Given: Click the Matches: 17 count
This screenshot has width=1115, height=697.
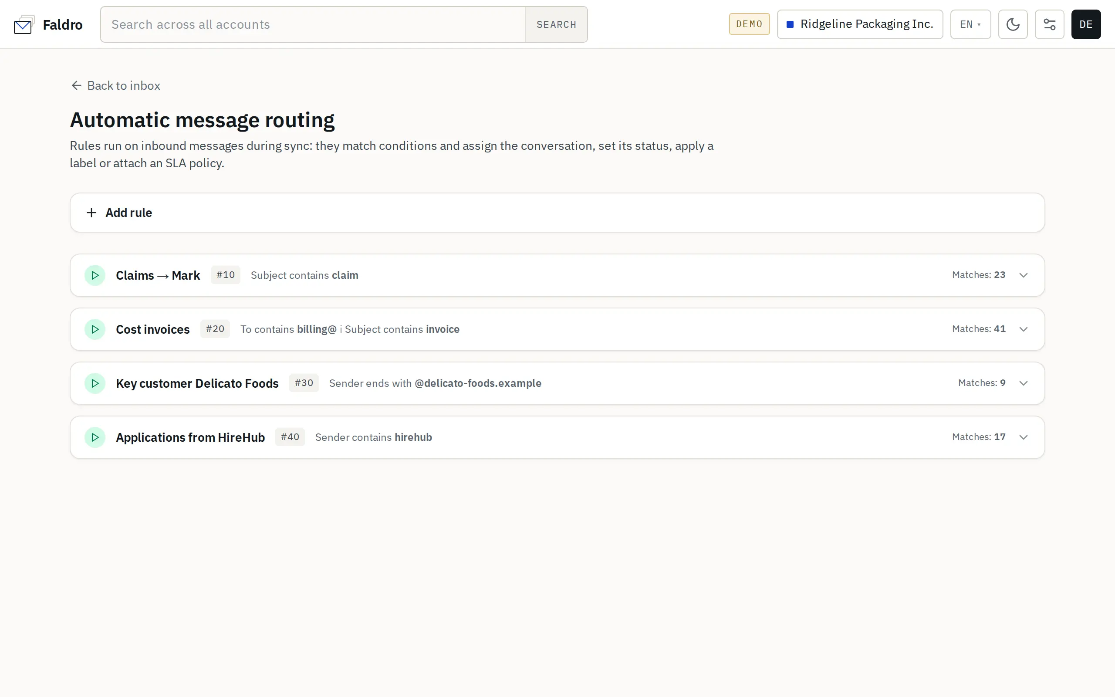Looking at the screenshot, I should (x=979, y=437).
